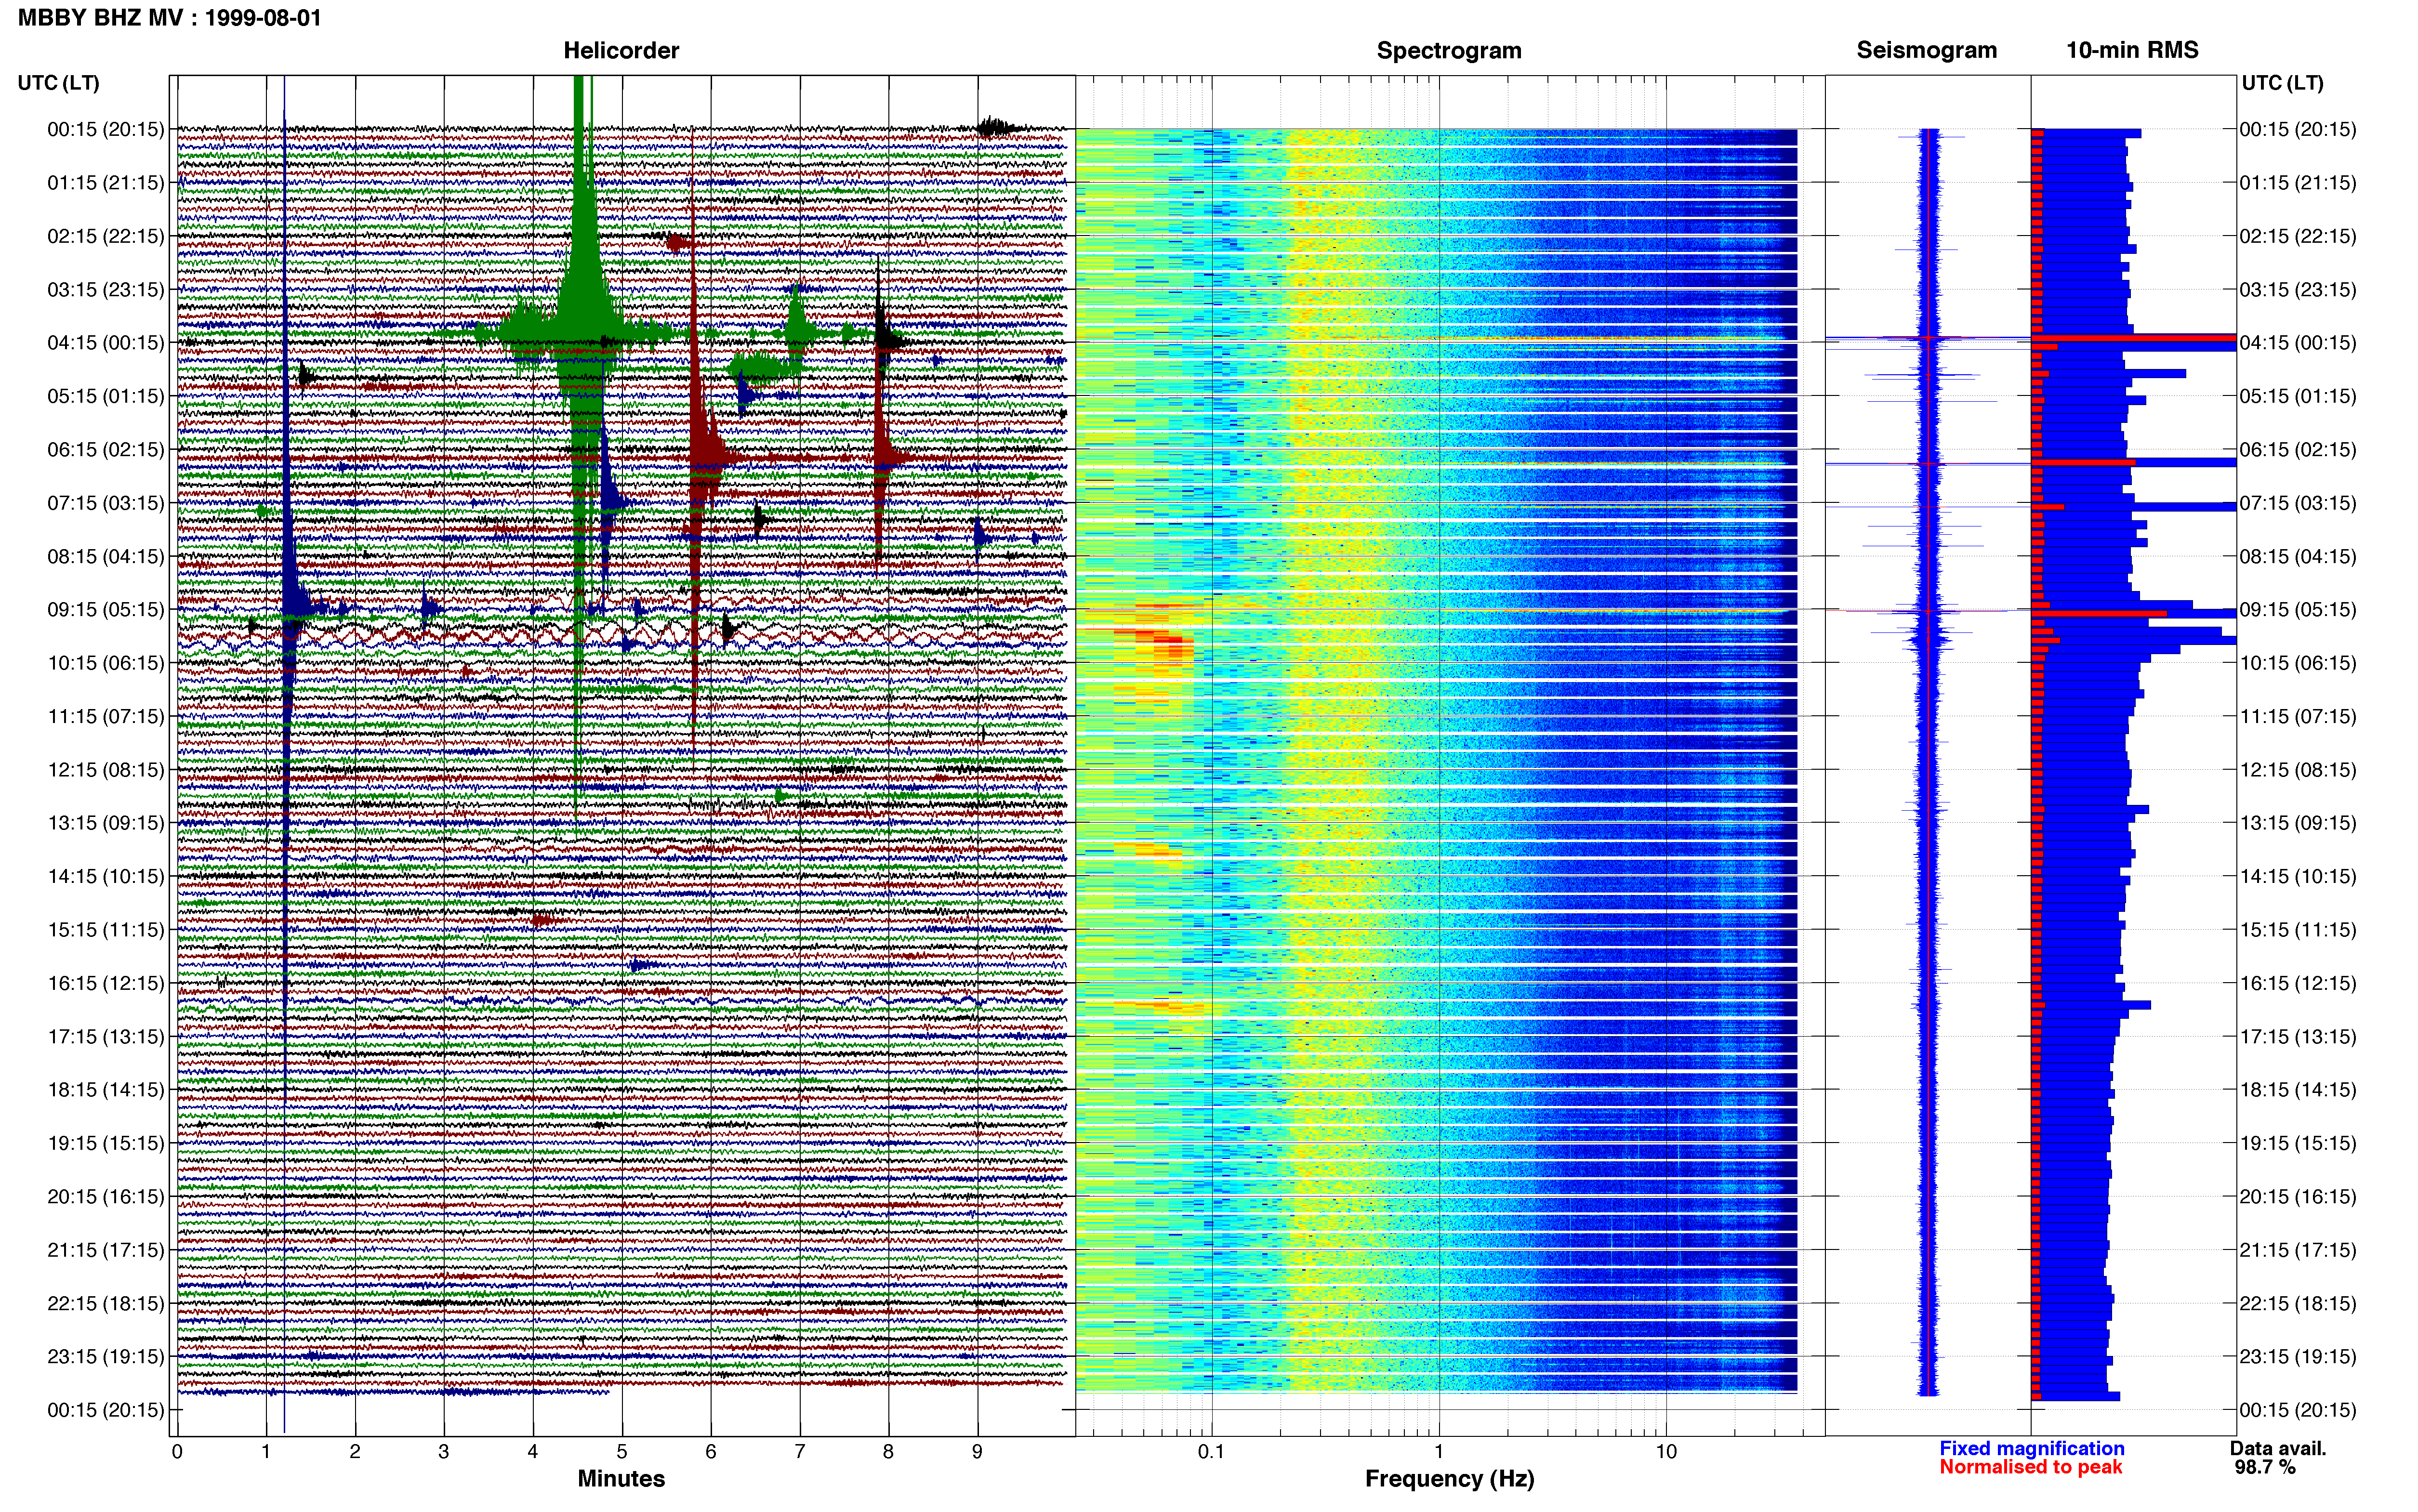This screenshot has height=1512, width=2418.
Task: Select the 'Spectrogram' panel heading
Action: click(x=1449, y=50)
